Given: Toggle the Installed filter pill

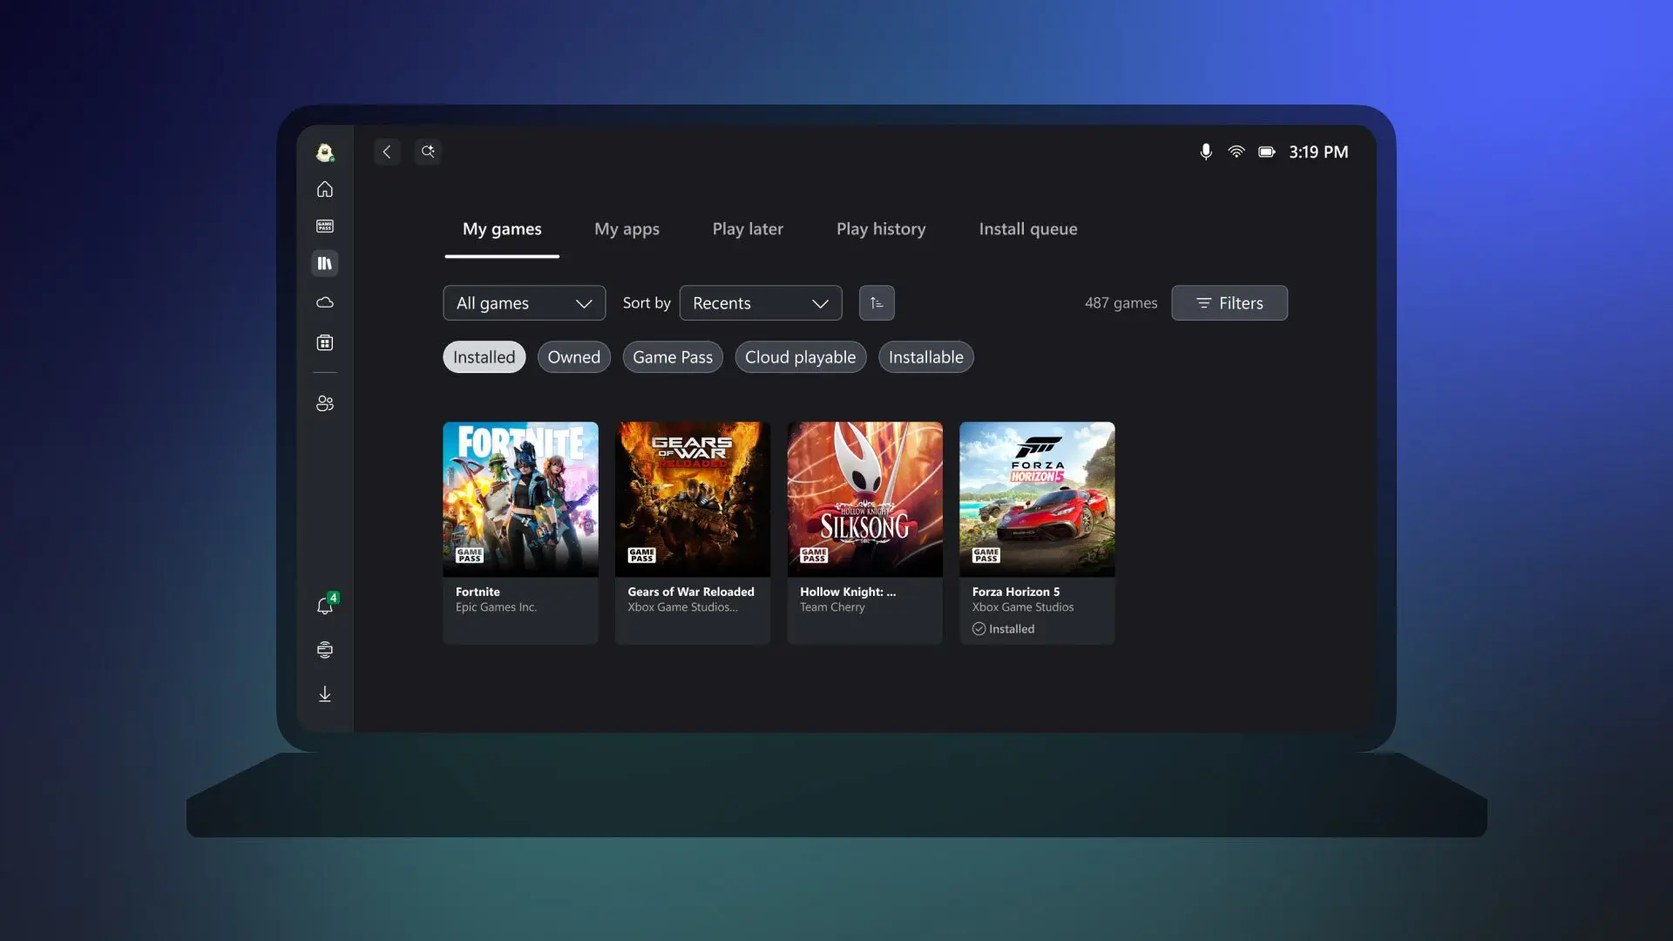Looking at the screenshot, I should (484, 356).
